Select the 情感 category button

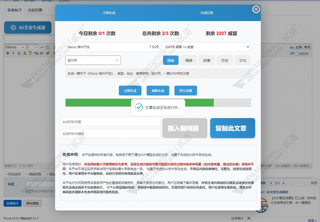[189, 60]
